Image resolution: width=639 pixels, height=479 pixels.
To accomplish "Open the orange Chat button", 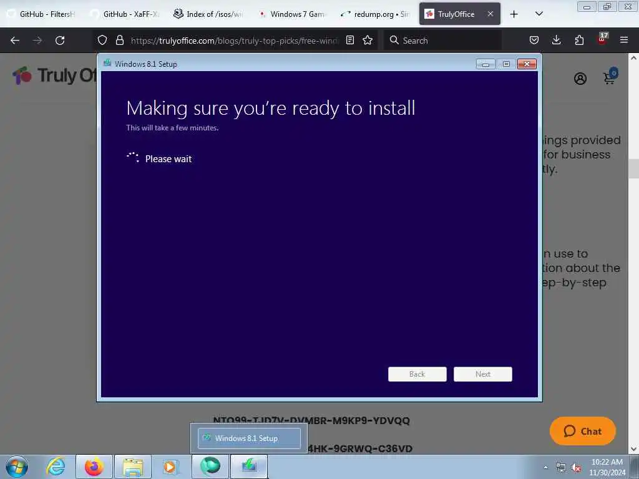I will [x=583, y=431].
